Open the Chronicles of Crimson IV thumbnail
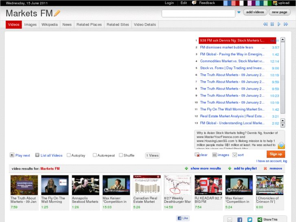The image size is (296, 222). point(270,185)
